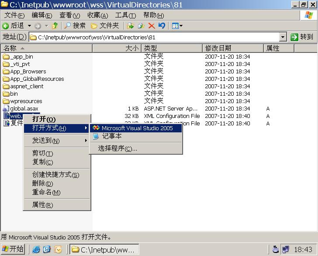Screen dimensions: 318x256
Task: Sort files by Name (名称) column header
Action: point(46,48)
